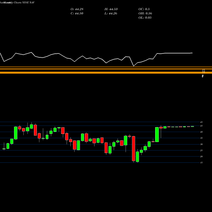Click the close value C: 44.50

pos(77,14)
